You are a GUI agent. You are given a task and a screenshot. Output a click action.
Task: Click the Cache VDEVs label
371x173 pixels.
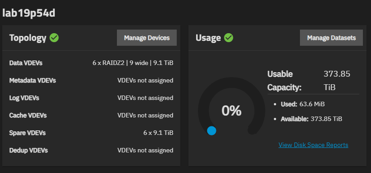click(x=28, y=115)
